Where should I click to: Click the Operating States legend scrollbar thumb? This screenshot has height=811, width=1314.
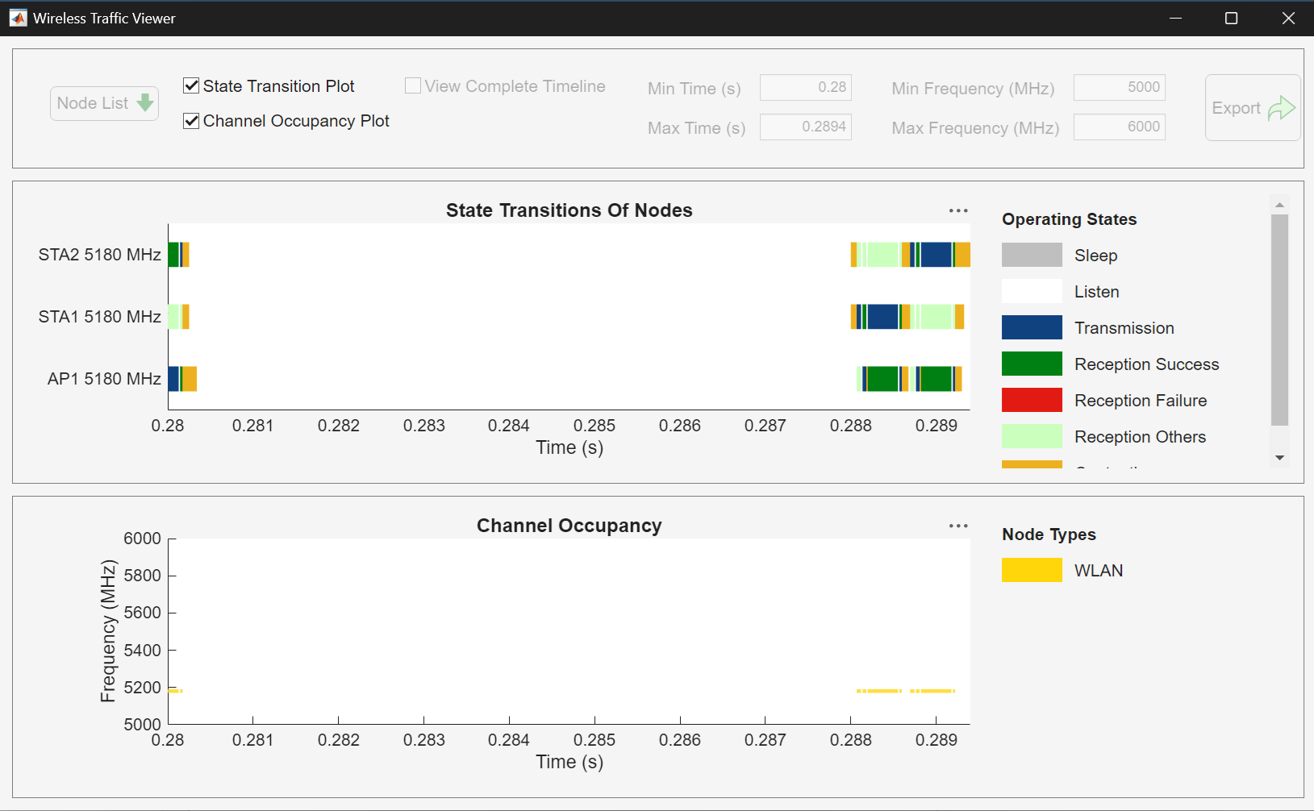[1279, 319]
